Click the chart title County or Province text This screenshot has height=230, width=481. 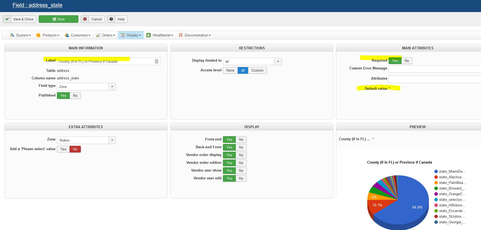tap(399, 162)
